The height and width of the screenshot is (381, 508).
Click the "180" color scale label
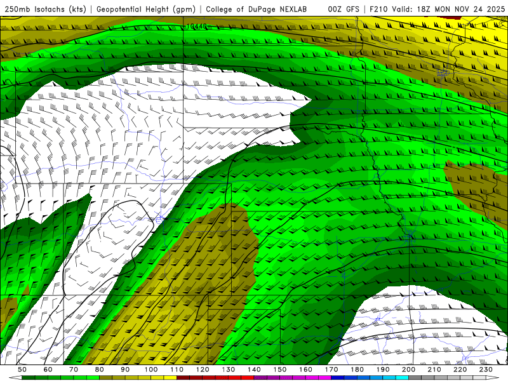[358, 370]
